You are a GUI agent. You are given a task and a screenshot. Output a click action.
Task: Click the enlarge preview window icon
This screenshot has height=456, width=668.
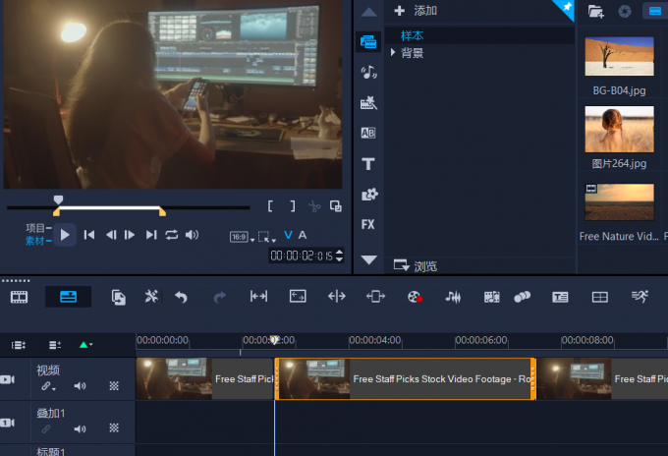(336, 206)
